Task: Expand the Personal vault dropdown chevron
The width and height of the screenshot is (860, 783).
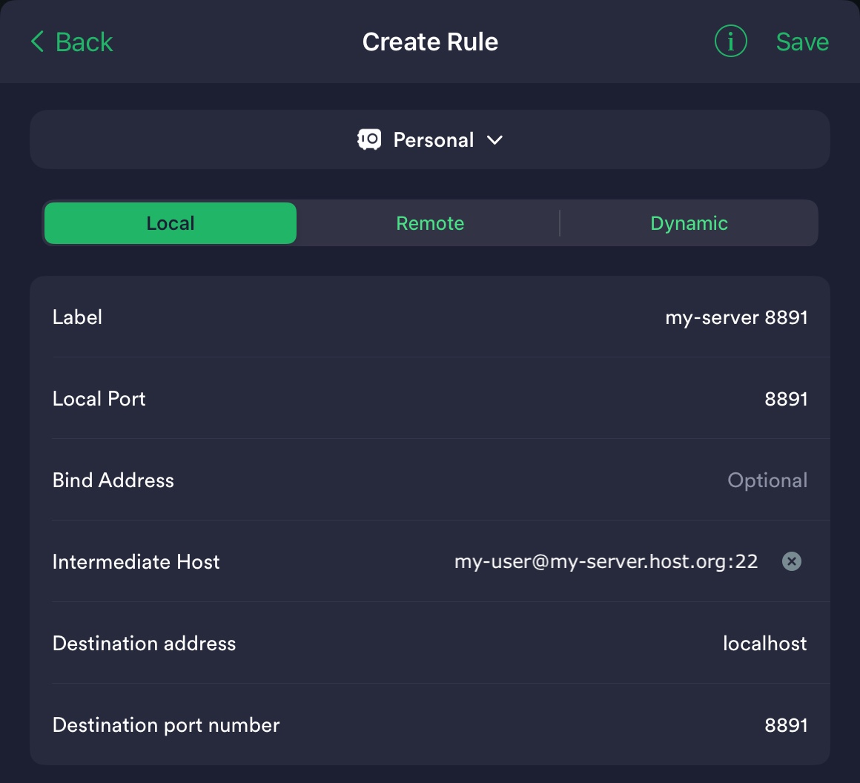Action: coord(494,140)
